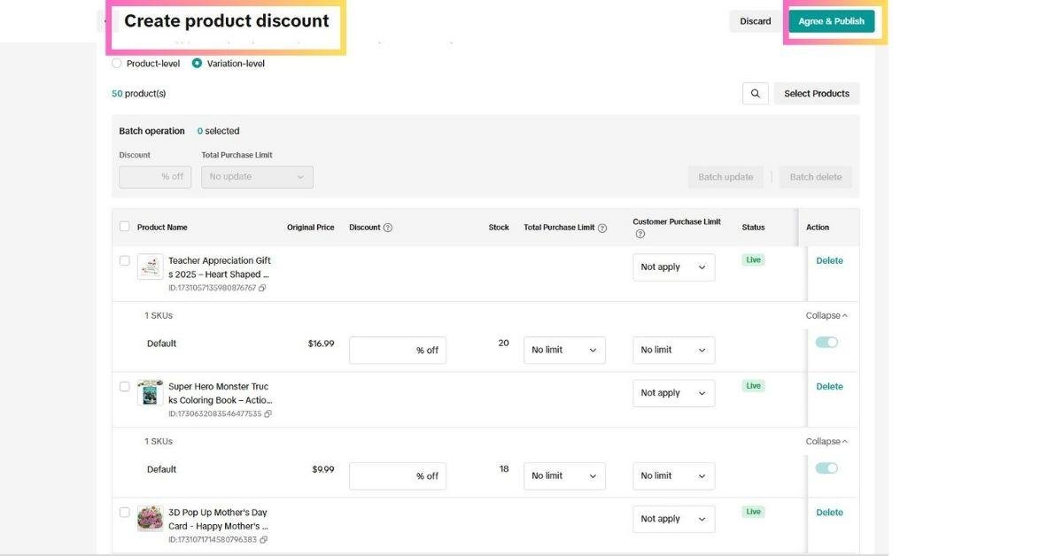Click Product Name column header
Image resolution: width=1063 pixels, height=556 pixels.
(x=162, y=228)
